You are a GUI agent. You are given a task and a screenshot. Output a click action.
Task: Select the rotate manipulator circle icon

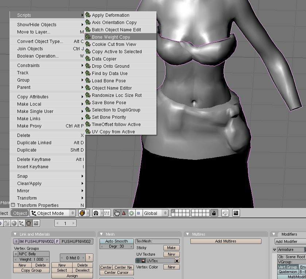click(x=131, y=213)
